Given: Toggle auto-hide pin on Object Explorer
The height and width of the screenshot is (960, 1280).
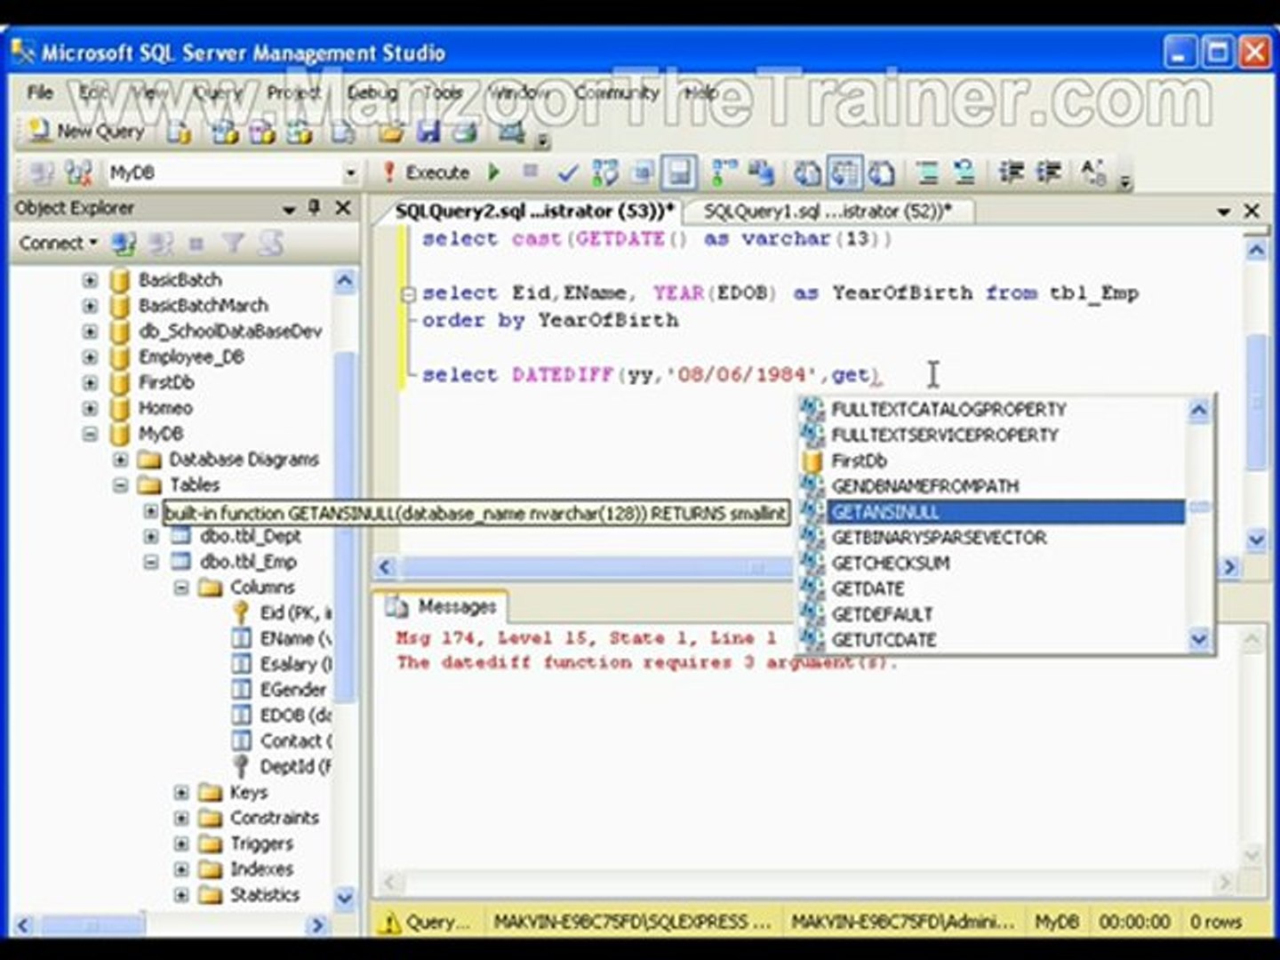Looking at the screenshot, I should pyautogui.click(x=314, y=207).
